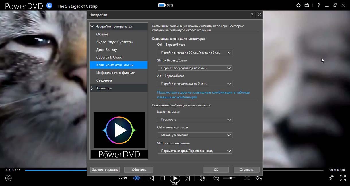Switch to TV mode icon
This screenshot has width=350, height=186.
pyautogui.click(x=307, y=5)
